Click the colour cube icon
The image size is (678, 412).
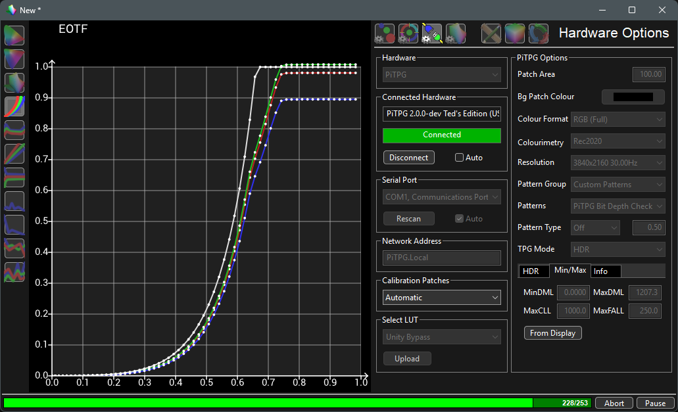click(515, 34)
